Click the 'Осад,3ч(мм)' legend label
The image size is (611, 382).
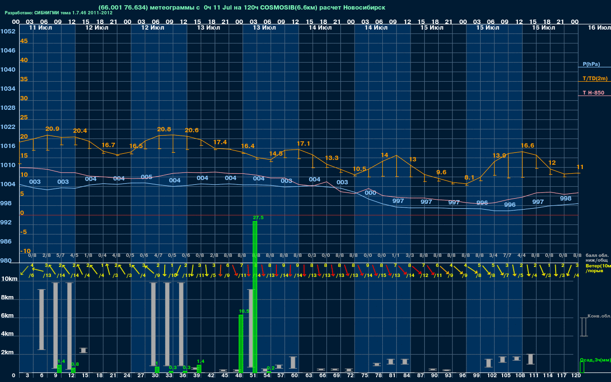pyautogui.click(x=595, y=360)
